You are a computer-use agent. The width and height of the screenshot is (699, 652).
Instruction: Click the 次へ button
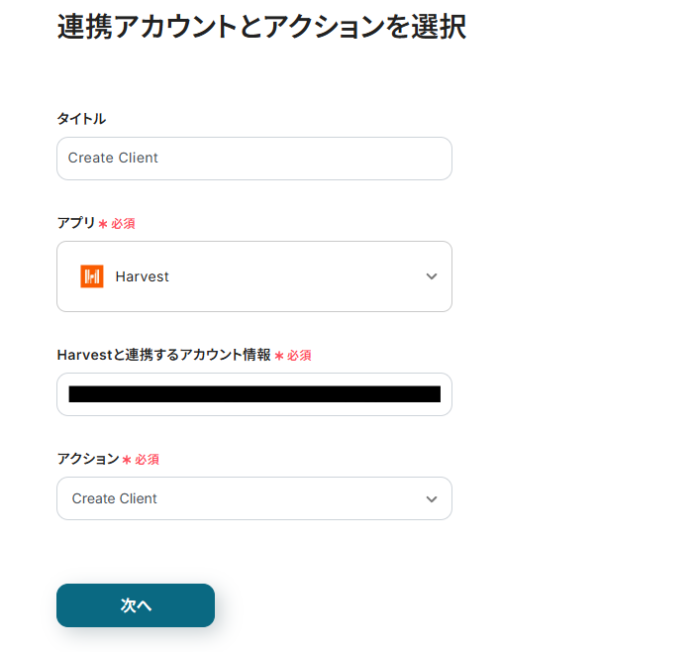click(x=136, y=605)
